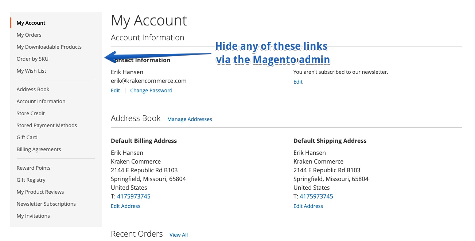Select Order by SKU link

click(x=32, y=59)
